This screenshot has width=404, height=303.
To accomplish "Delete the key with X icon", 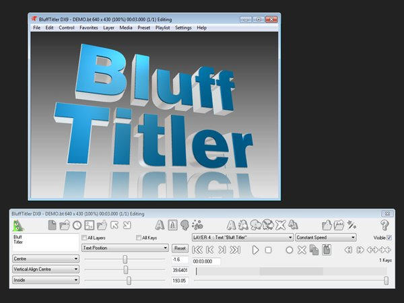I will coord(302,250).
